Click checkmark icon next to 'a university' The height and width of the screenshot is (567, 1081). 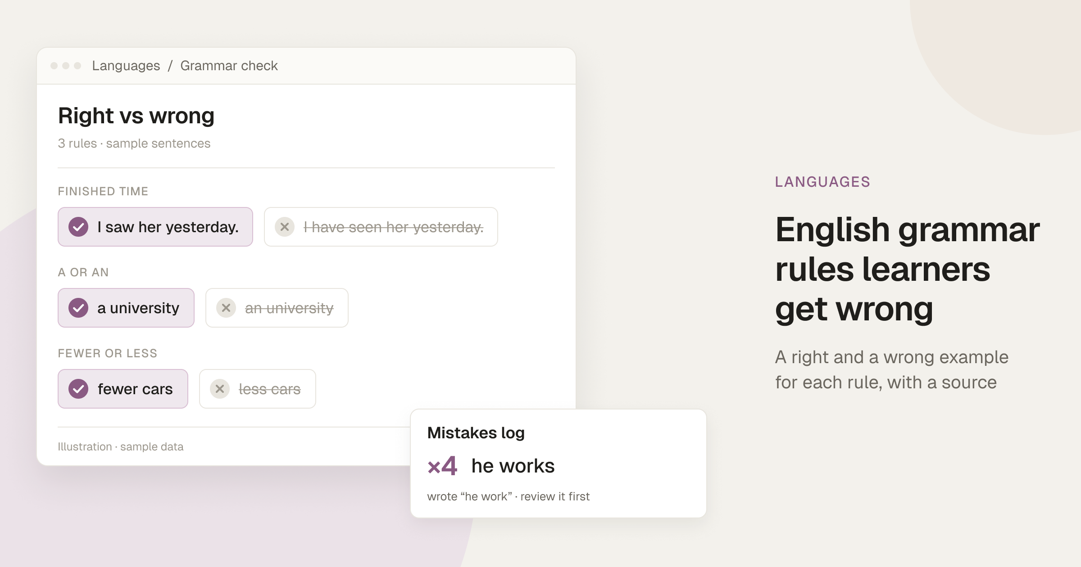click(x=78, y=308)
